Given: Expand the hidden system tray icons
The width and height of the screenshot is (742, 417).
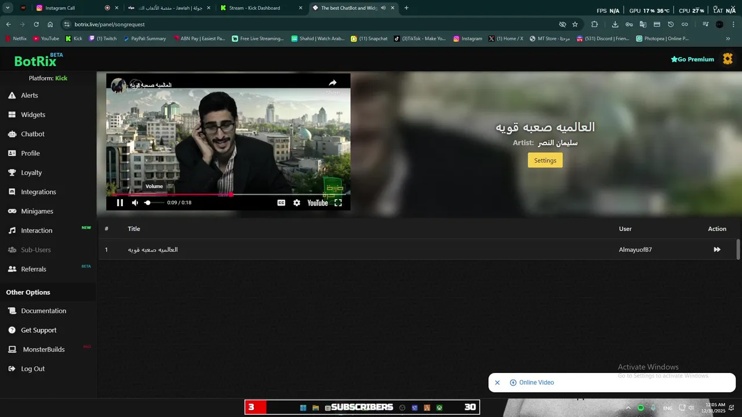Looking at the screenshot, I should [x=628, y=408].
